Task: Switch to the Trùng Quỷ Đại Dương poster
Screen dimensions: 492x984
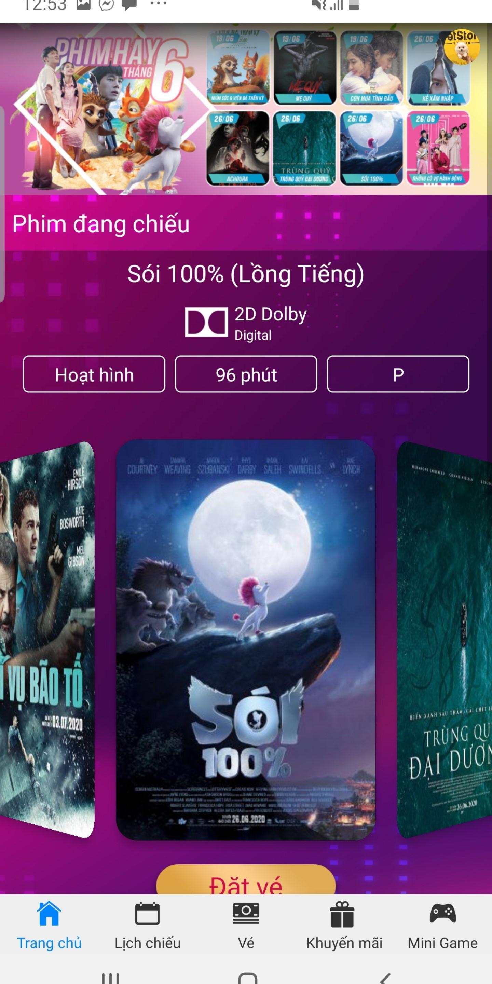Action: [x=445, y=640]
